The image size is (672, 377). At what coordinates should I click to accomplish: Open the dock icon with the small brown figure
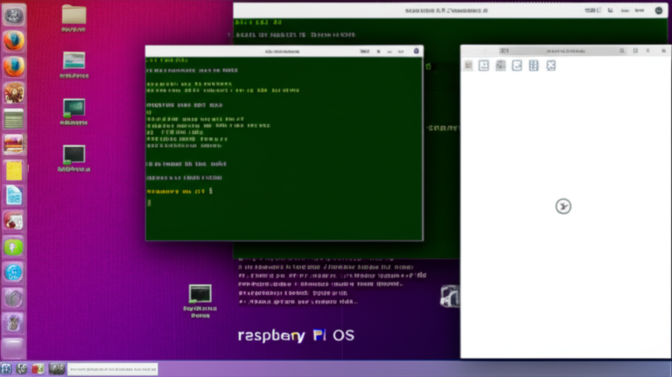pyautogui.click(x=14, y=323)
